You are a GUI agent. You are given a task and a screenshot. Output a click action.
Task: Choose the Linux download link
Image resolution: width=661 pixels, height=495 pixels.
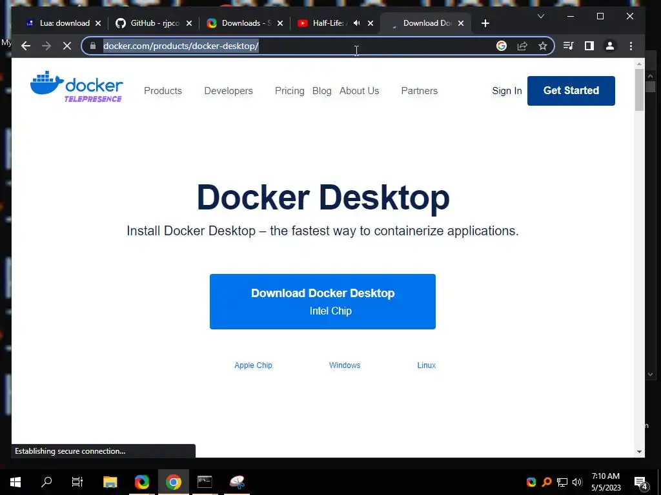click(x=427, y=365)
